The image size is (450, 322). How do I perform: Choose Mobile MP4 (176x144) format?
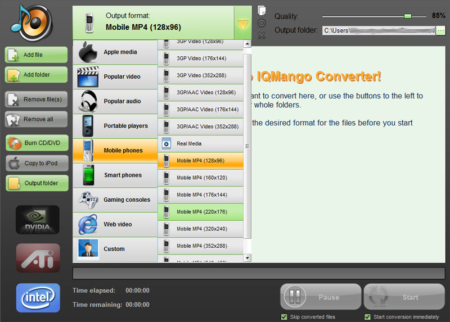201,194
